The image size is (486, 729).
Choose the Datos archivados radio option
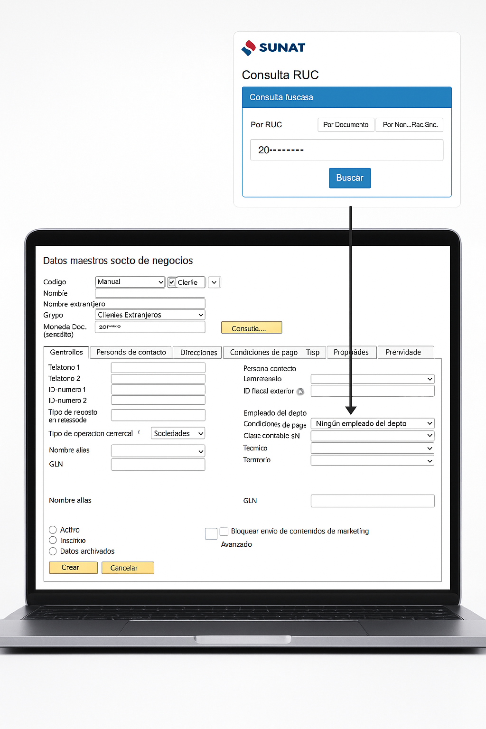coord(53,551)
